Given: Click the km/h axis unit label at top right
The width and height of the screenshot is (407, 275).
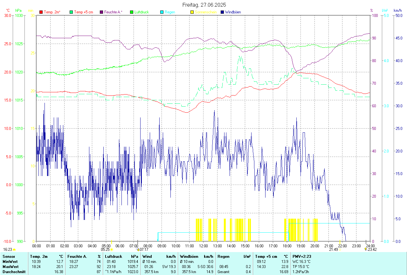Looking at the screenshot, I should (398, 11).
